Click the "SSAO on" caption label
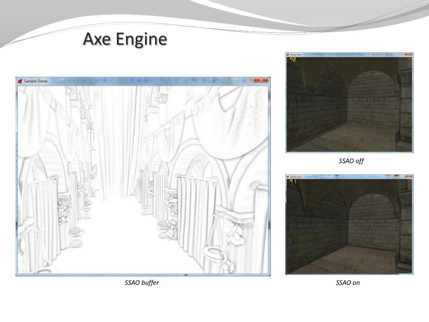The image size is (429, 322). tap(348, 283)
